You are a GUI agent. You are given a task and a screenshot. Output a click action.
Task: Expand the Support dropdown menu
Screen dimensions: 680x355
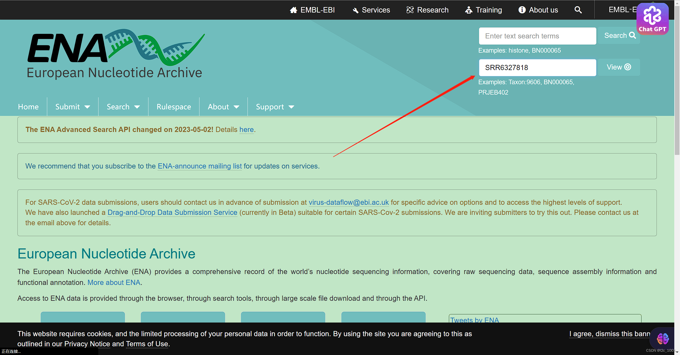(x=275, y=107)
